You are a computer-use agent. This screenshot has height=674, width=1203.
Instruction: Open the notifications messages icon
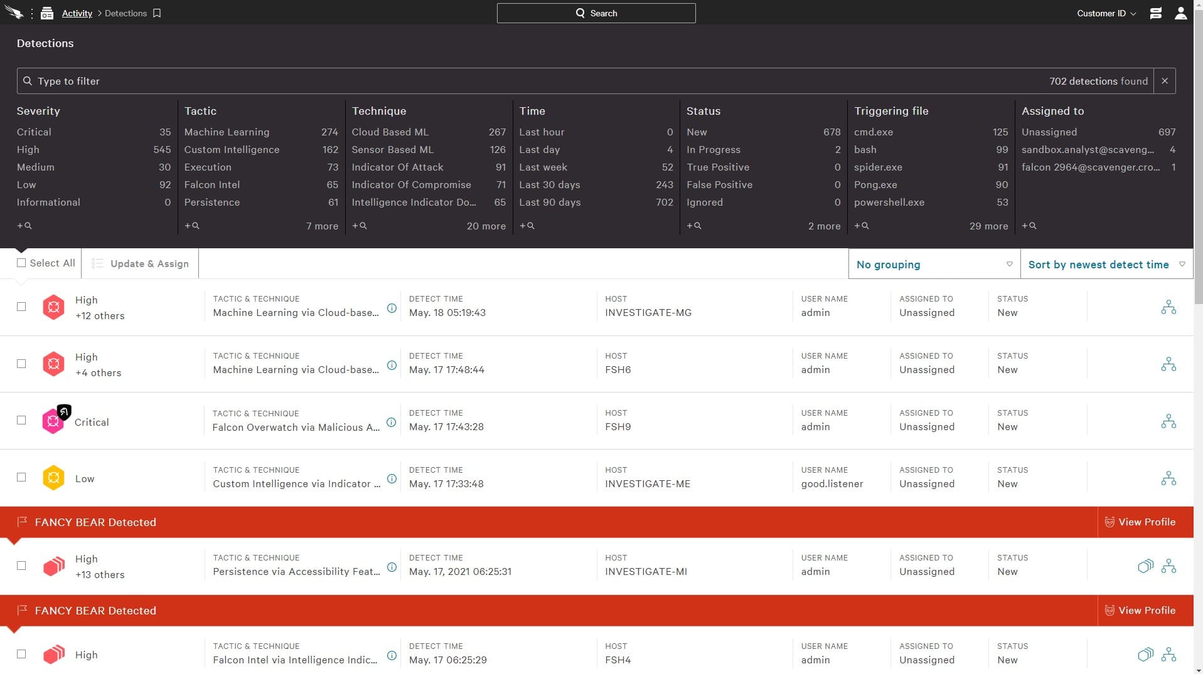pos(1155,13)
